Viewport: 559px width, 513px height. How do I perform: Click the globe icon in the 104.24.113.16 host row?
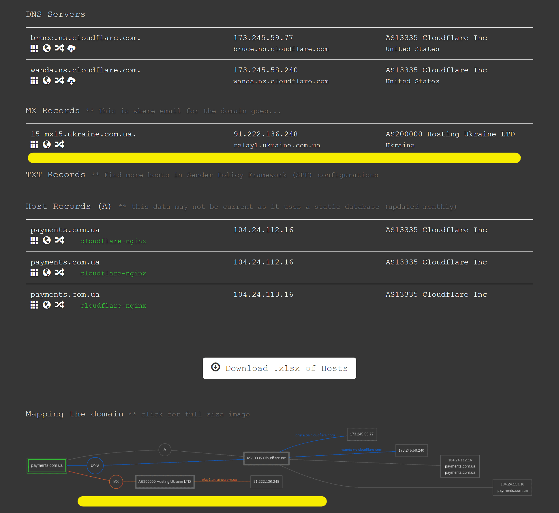[x=47, y=305]
